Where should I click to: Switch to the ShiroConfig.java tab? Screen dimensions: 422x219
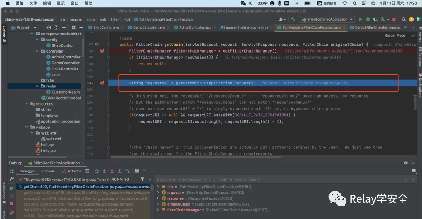(x=105, y=27)
